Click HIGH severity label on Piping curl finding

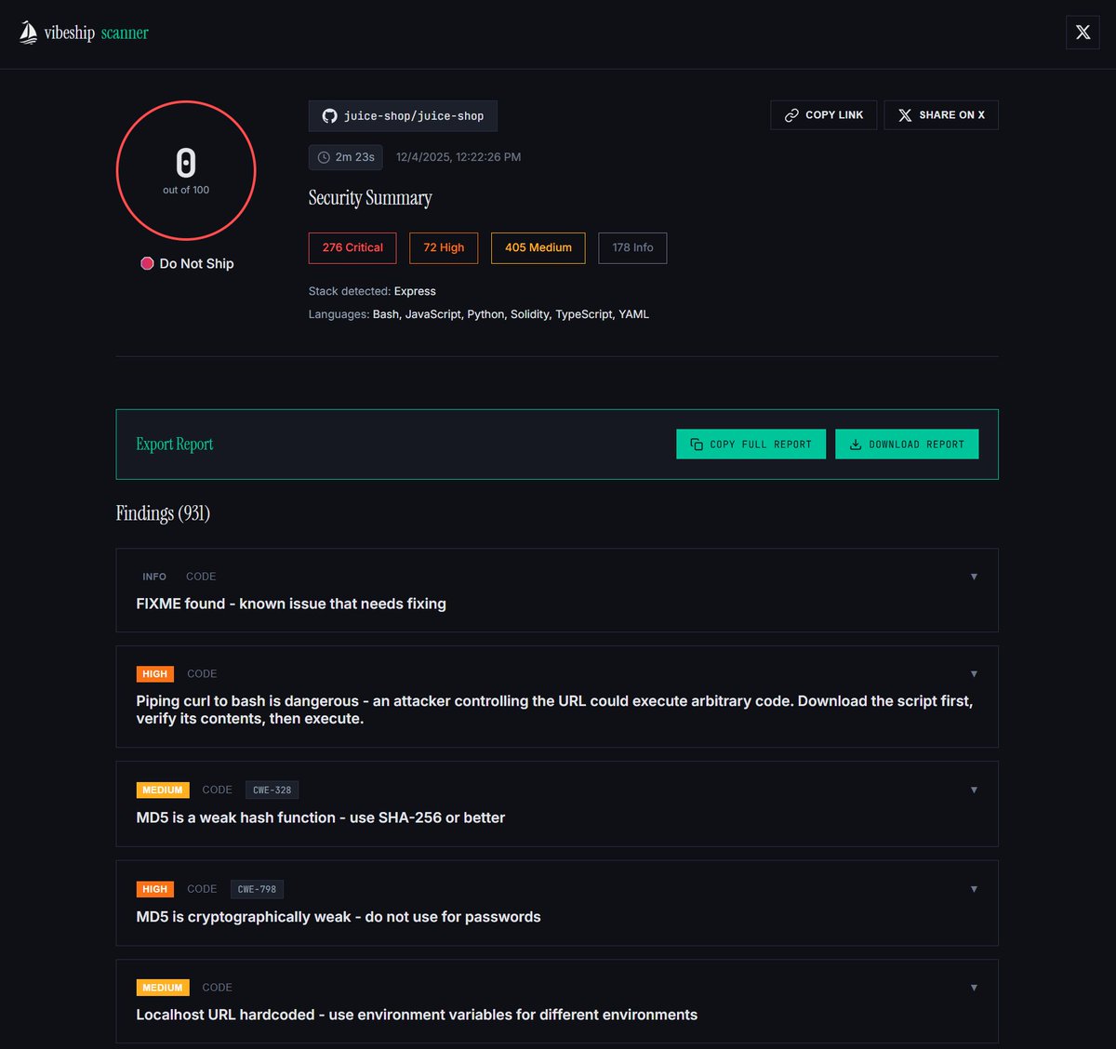[155, 674]
